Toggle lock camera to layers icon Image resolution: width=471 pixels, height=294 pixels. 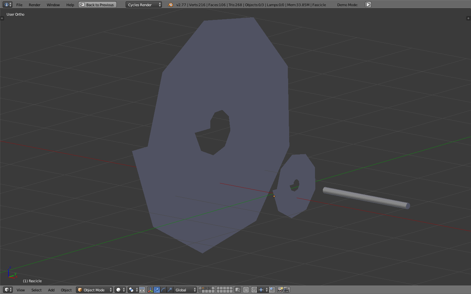pos(238,290)
